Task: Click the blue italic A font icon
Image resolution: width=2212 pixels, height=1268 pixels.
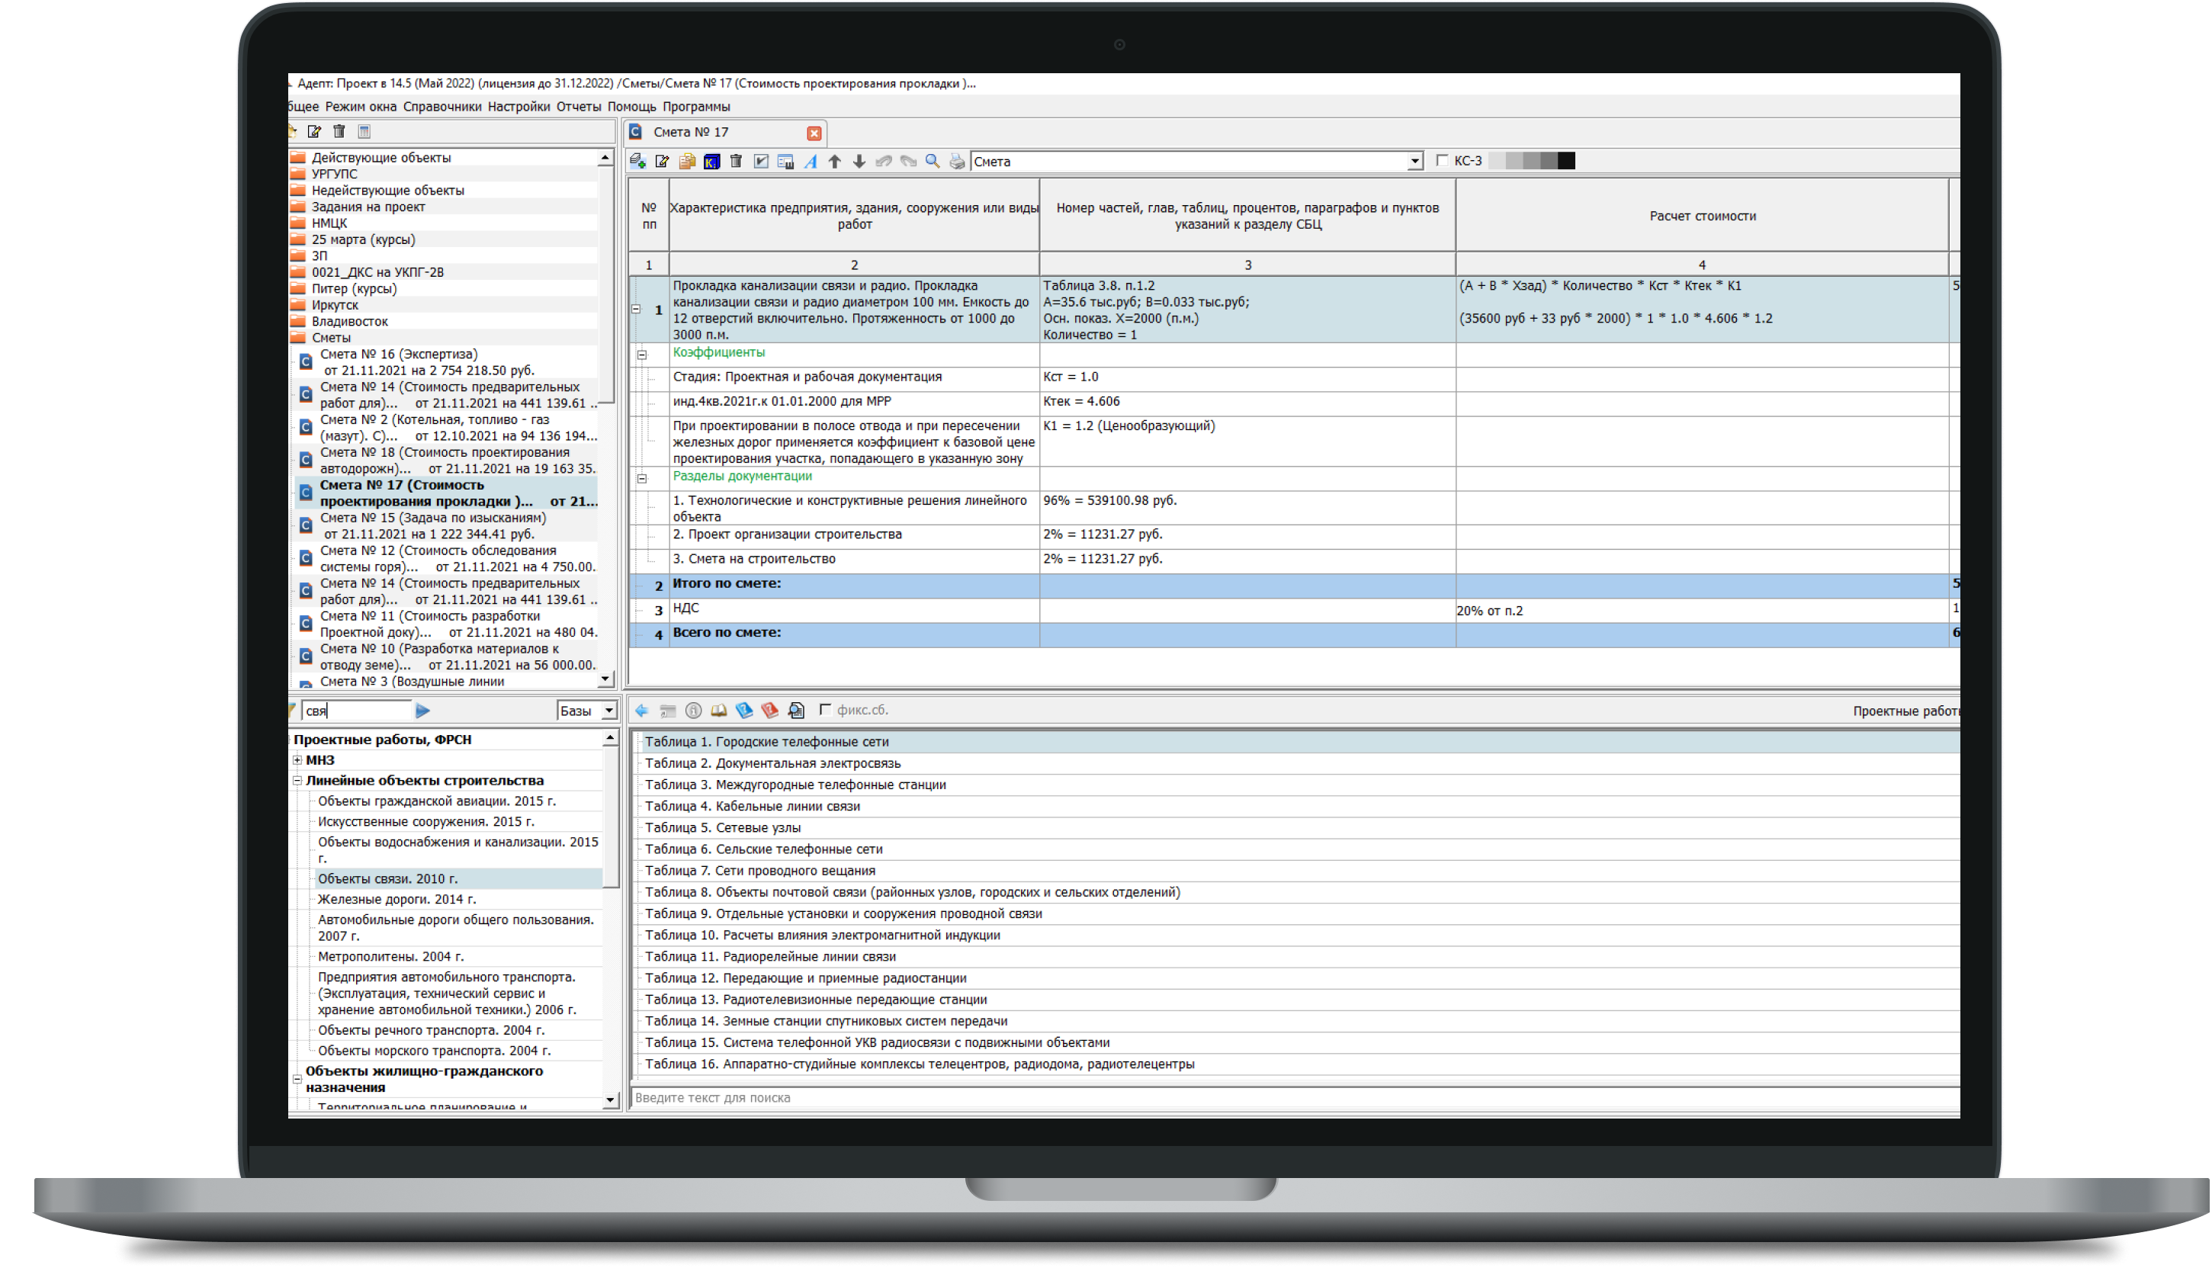Action: click(810, 161)
